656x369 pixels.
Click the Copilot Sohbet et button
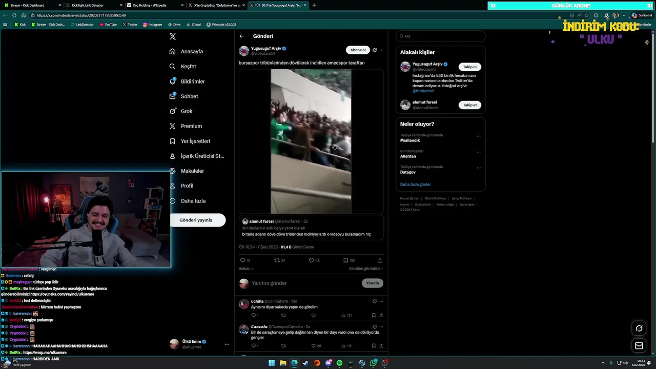[x=641, y=15]
